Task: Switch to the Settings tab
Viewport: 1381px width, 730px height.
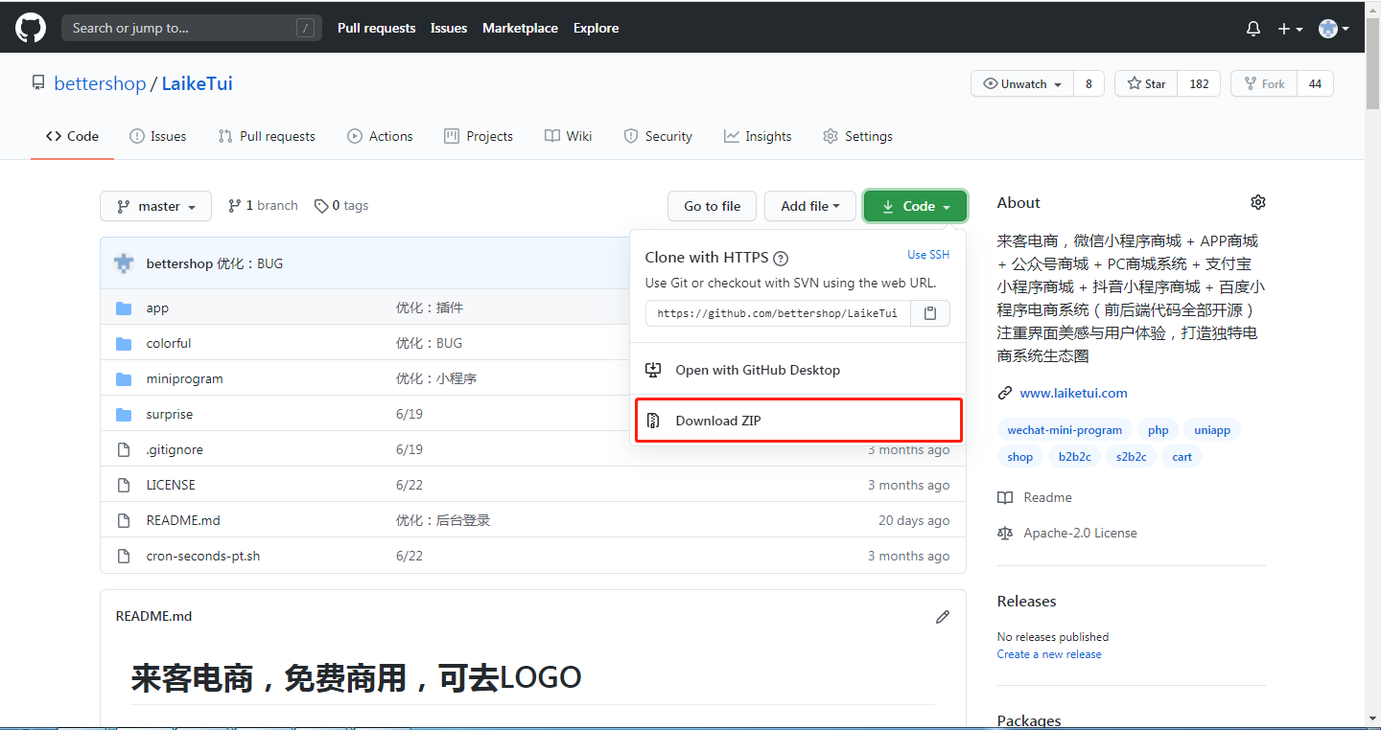Action: click(857, 136)
